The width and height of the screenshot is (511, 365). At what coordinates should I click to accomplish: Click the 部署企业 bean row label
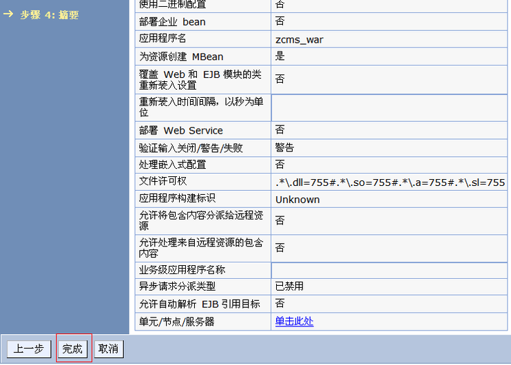[172, 22]
